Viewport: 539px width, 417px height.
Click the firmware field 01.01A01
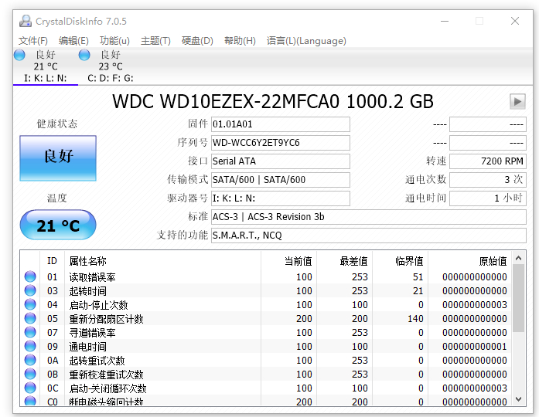(x=281, y=124)
